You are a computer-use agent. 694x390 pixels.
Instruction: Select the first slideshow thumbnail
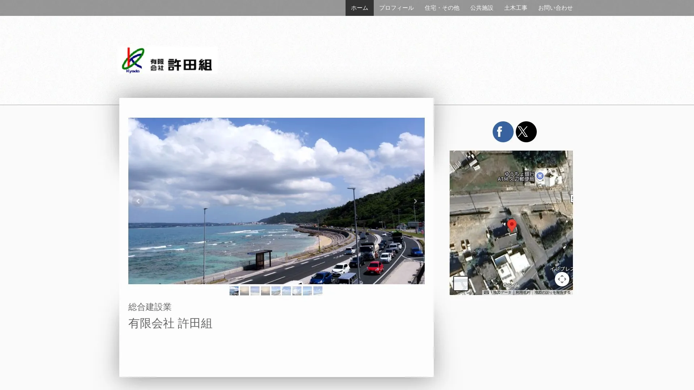tap(234, 291)
